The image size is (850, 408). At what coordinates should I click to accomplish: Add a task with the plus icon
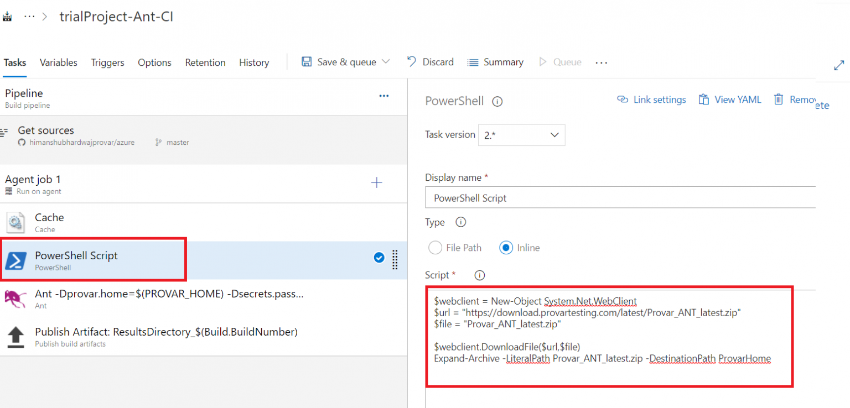tap(376, 182)
